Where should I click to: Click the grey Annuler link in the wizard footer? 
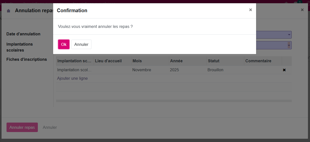(x=50, y=127)
